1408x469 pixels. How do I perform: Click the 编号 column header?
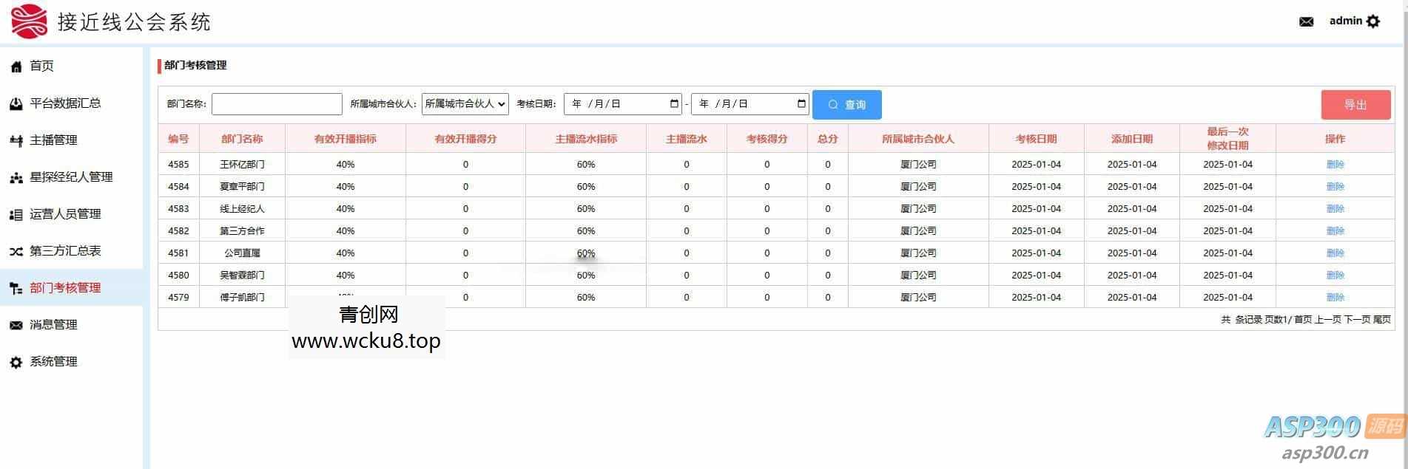coord(178,139)
